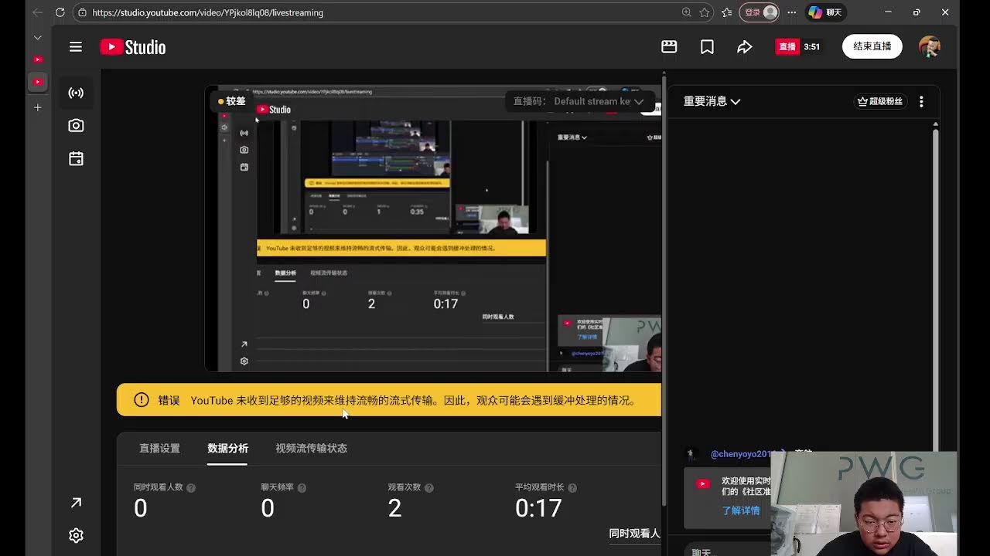
Task: Open the YouTube Studio hamburger menu
Action: [x=75, y=47]
